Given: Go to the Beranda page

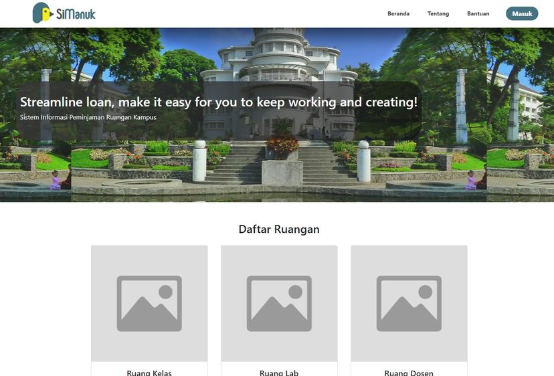Looking at the screenshot, I should pos(398,13).
